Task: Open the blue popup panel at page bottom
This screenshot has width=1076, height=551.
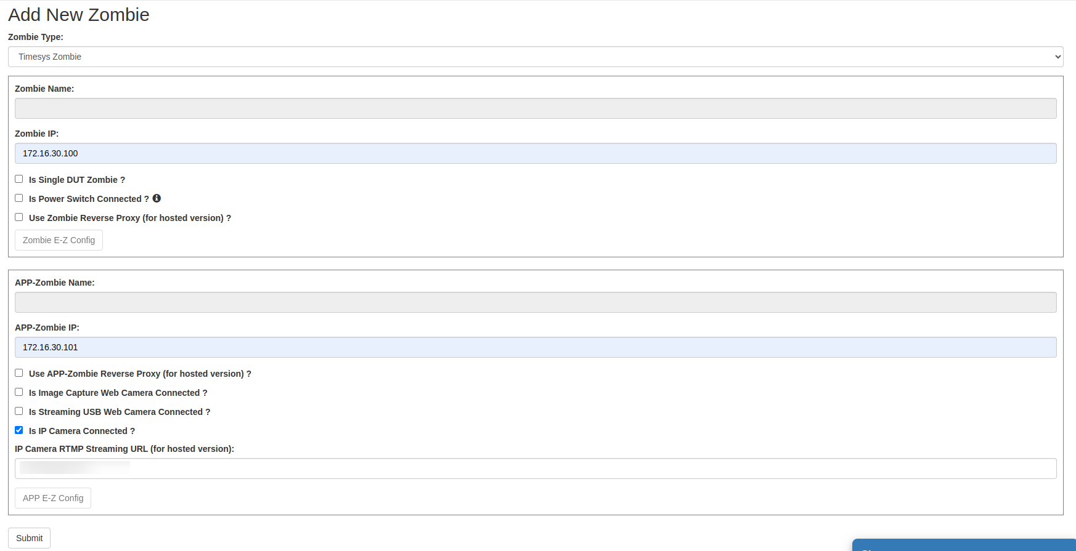Action: 964,545
